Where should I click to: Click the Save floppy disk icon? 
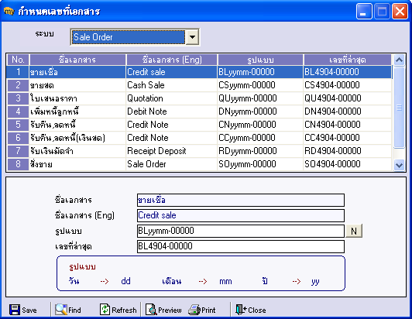tap(15, 310)
